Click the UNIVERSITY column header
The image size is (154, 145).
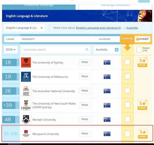coord(28,39)
